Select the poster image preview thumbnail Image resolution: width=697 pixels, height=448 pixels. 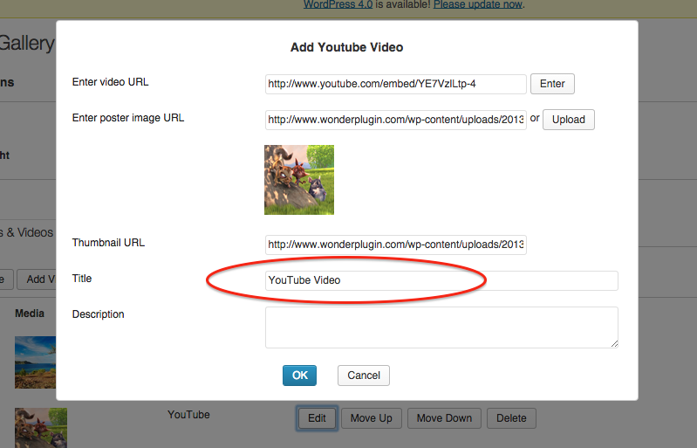click(298, 180)
